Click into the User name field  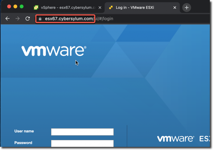click(82, 132)
